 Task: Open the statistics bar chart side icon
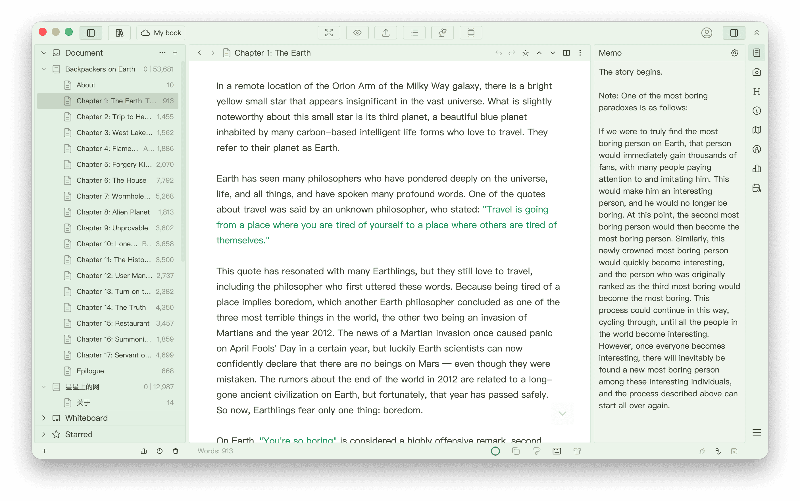pyautogui.click(x=757, y=169)
